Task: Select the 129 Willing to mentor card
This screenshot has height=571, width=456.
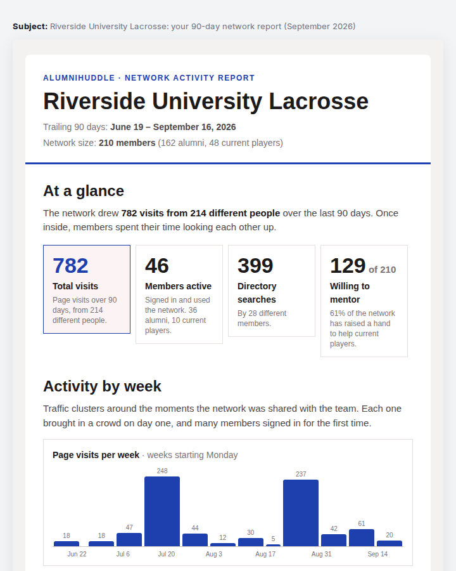Action: (364, 301)
